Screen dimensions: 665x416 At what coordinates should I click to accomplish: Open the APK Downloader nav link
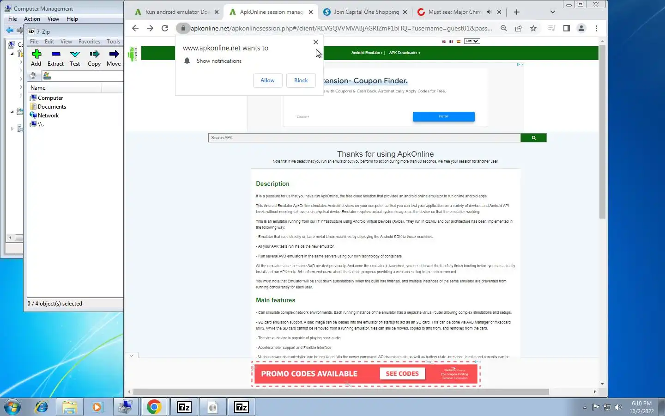pyautogui.click(x=405, y=53)
